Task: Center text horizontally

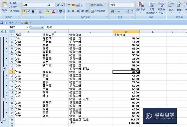Action: [73, 11]
